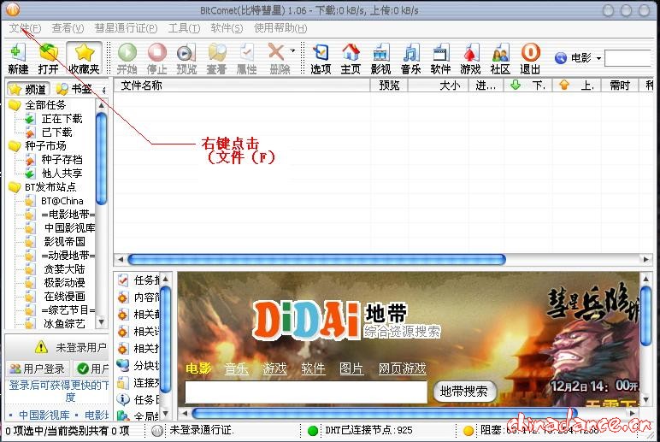Click the 地带搜索 button
The height and width of the screenshot is (442, 660).
point(464,392)
